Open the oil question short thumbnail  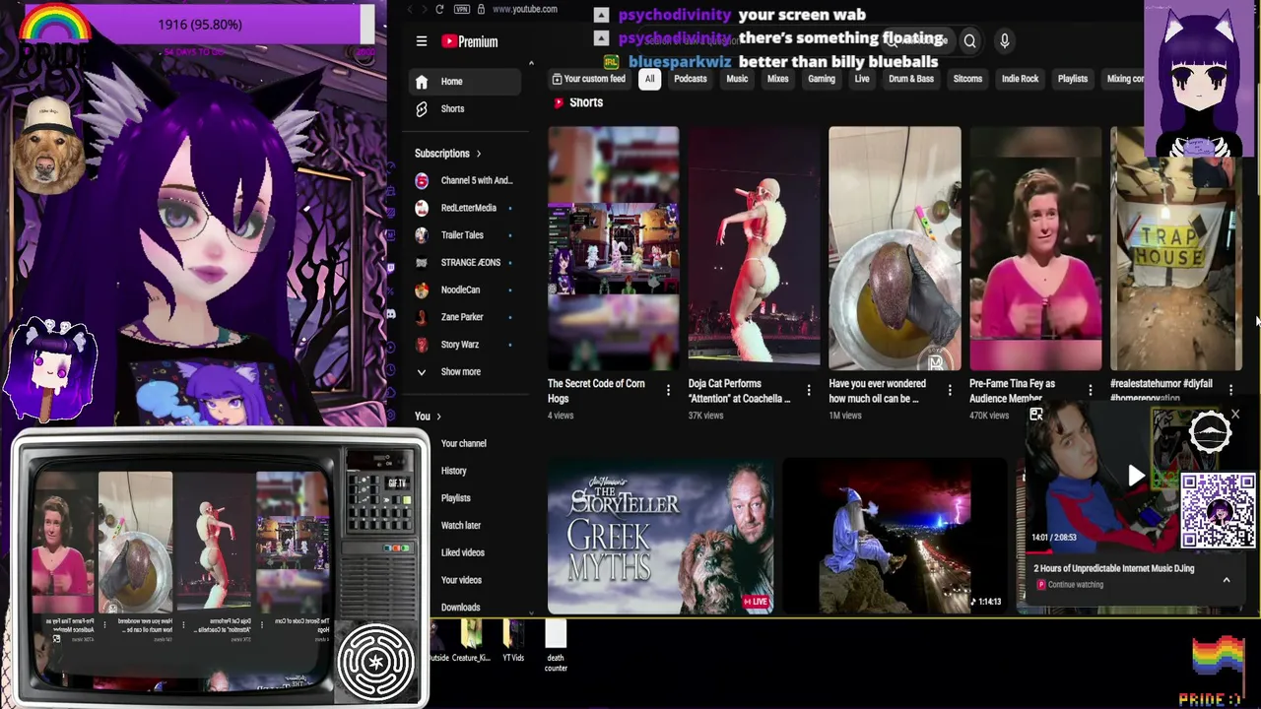click(895, 248)
